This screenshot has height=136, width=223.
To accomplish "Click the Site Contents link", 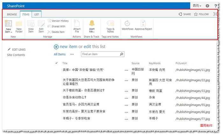I will click(16, 55).
